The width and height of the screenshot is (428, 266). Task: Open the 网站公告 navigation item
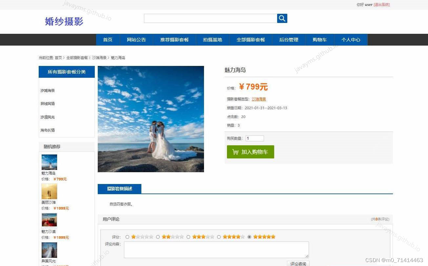pyautogui.click(x=136, y=40)
